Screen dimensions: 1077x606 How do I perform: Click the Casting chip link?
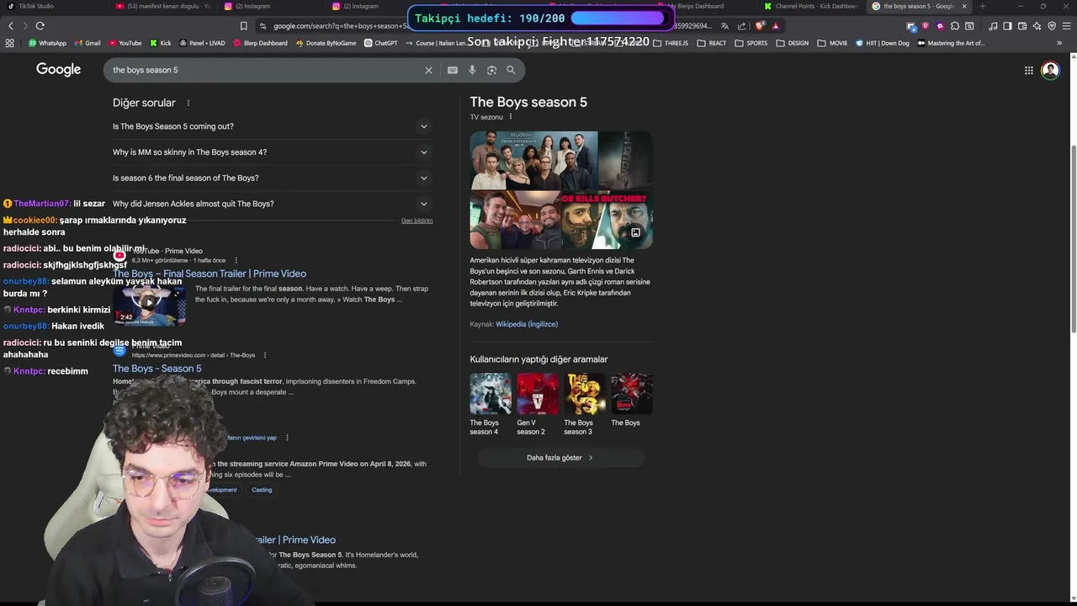262,490
